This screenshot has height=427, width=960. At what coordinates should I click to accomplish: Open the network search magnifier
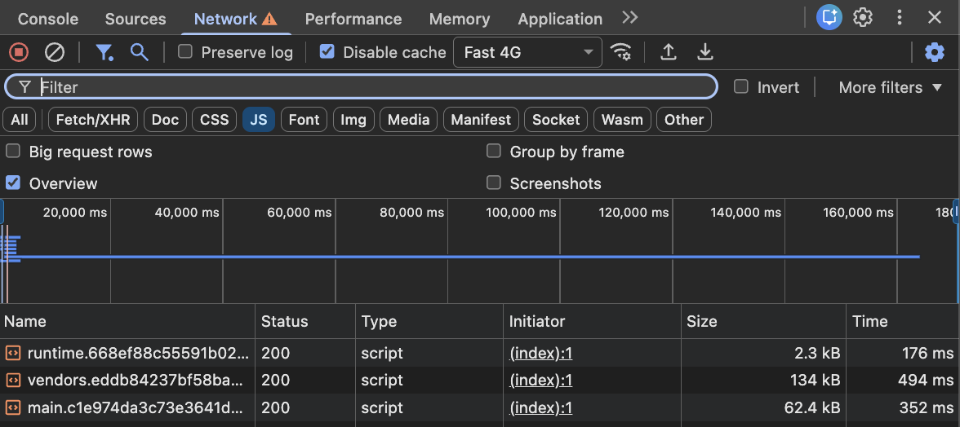point(140,52)
